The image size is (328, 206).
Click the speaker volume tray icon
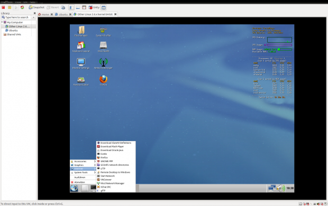(281, 188)
